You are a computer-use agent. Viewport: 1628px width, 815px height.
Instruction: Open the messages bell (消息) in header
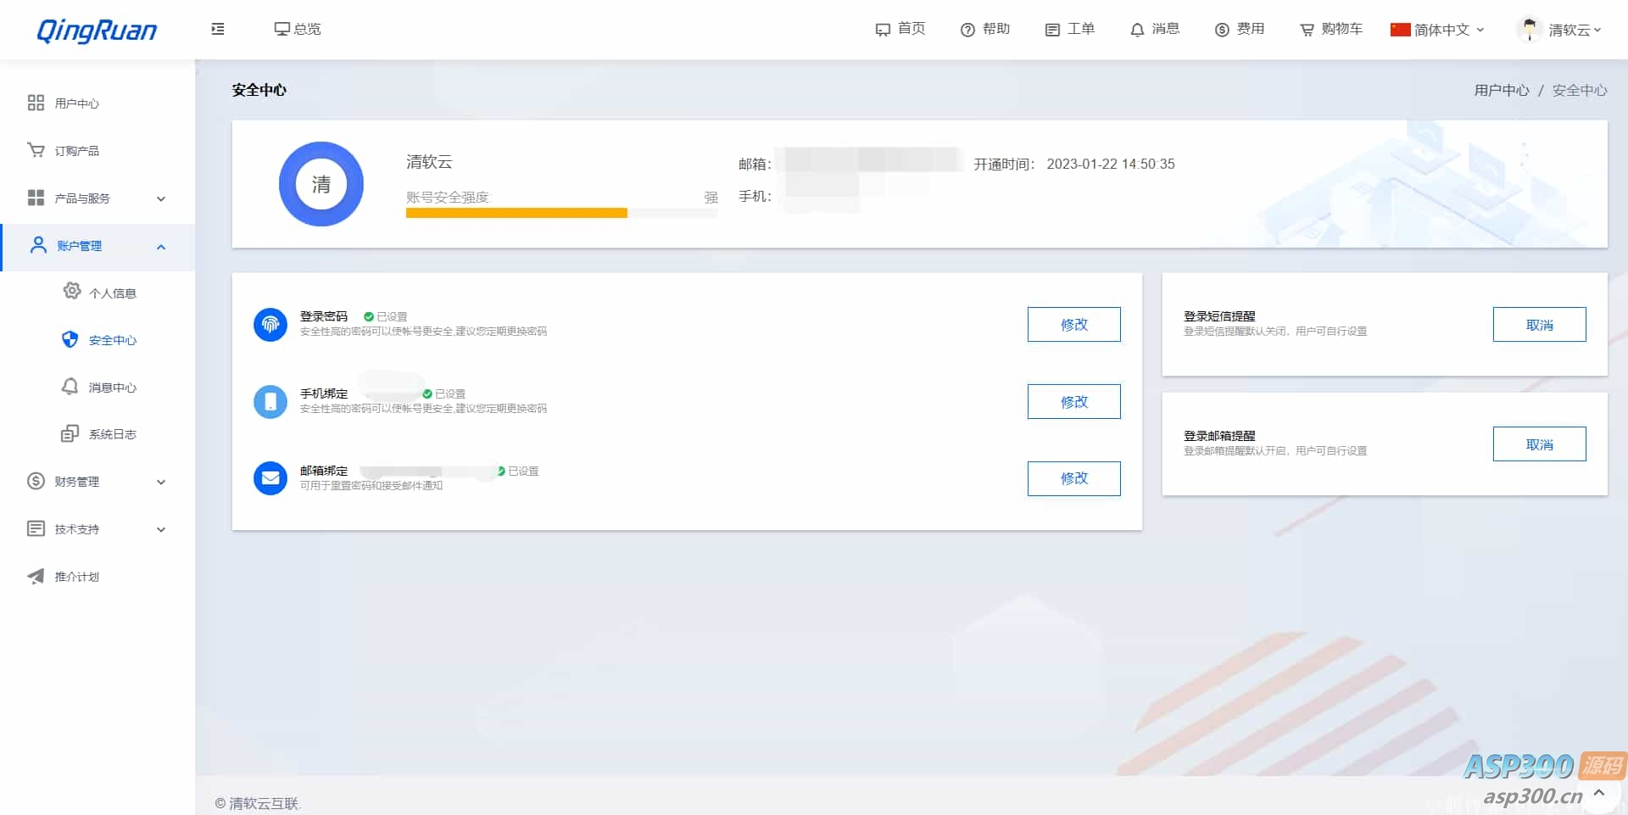[x=1154, y=29]
